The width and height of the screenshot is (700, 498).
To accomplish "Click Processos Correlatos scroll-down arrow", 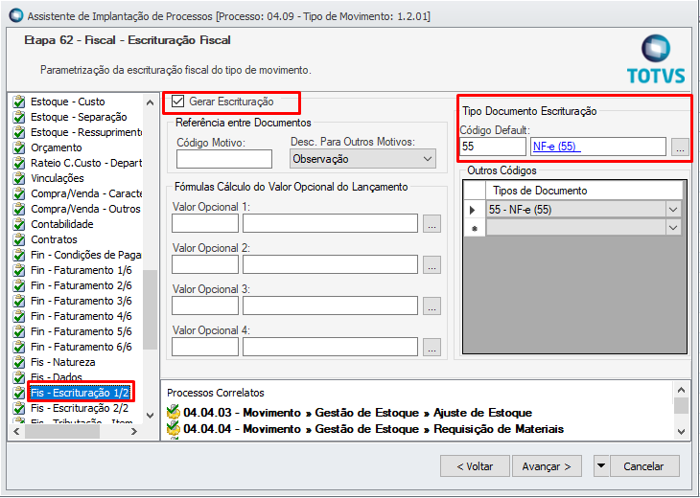I will click(x=681, y=431).
